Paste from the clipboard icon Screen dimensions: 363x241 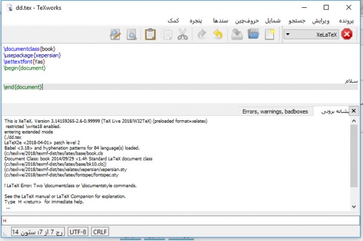(150, 34)
